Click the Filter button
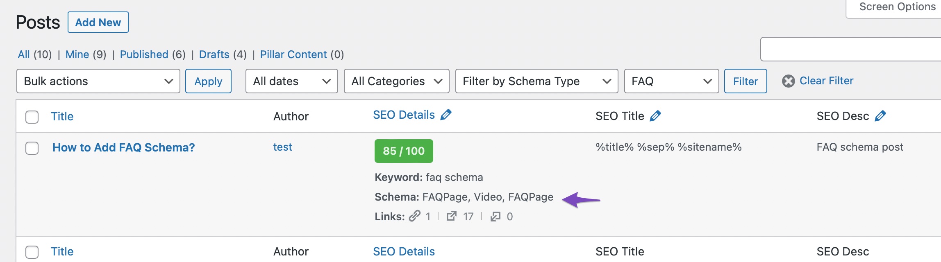Image resolution: width=941 pixels, height=262 pixels. tap(746, 81)
